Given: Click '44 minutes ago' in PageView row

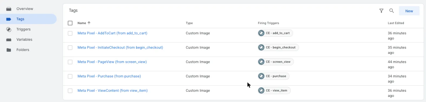Looking at the screenshot, I should [397, 64].
